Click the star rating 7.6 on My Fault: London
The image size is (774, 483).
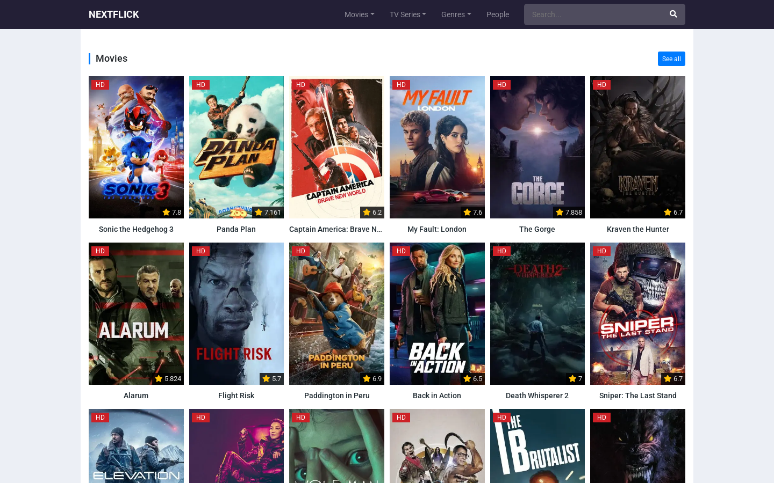coord(472,213)
